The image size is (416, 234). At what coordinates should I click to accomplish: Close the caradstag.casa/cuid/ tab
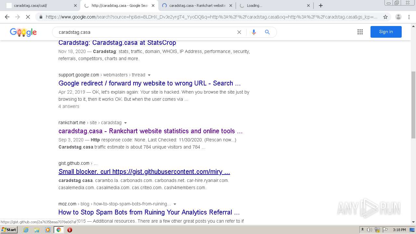75,6
